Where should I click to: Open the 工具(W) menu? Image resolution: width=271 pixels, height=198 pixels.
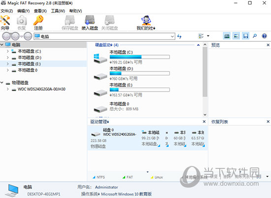[58, 11]
